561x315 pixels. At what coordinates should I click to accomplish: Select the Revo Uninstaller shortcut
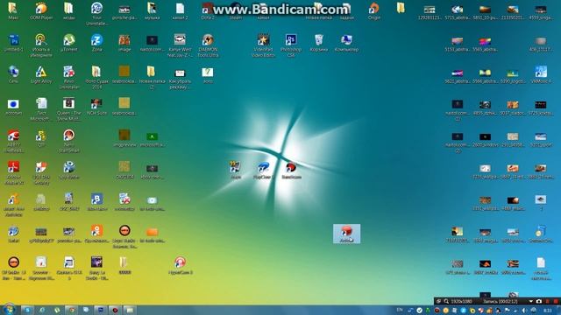click(68, 77)
